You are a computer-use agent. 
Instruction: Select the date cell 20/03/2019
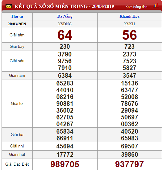(x=17, y=24)
